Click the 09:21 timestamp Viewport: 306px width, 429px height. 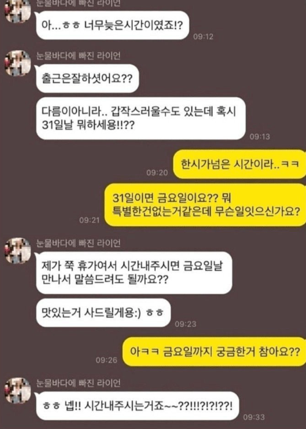tap(89, 220)
